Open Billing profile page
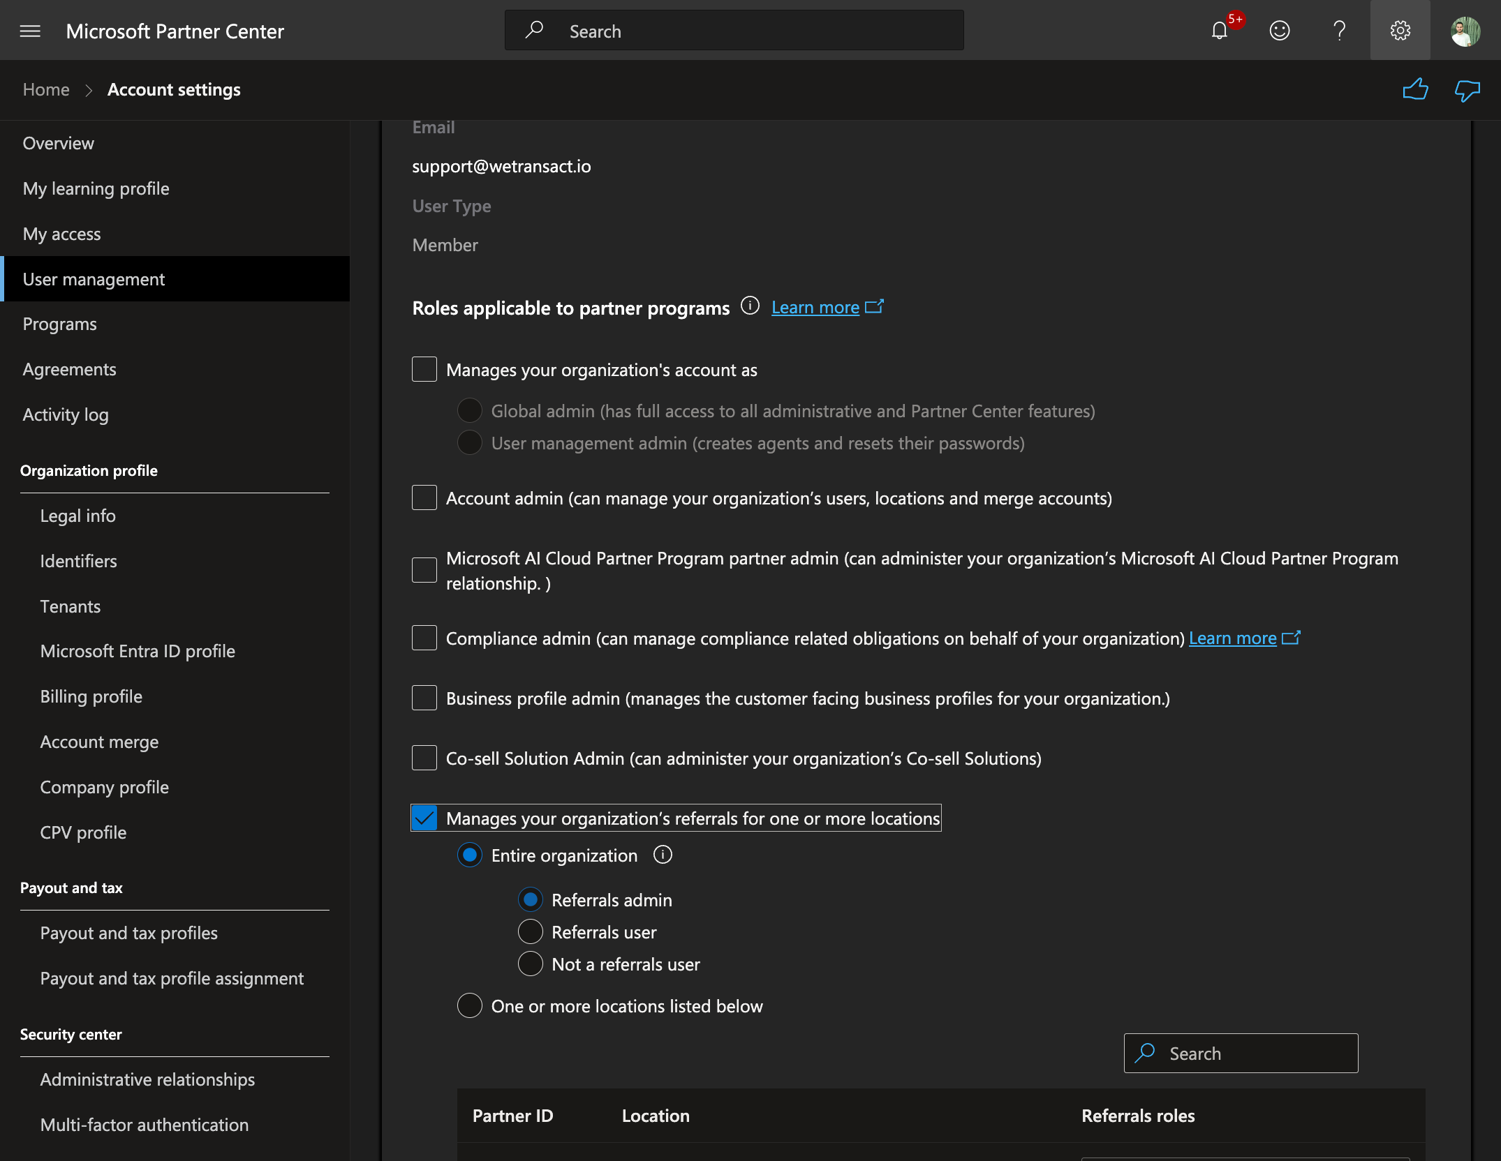 tap(91, 696)
